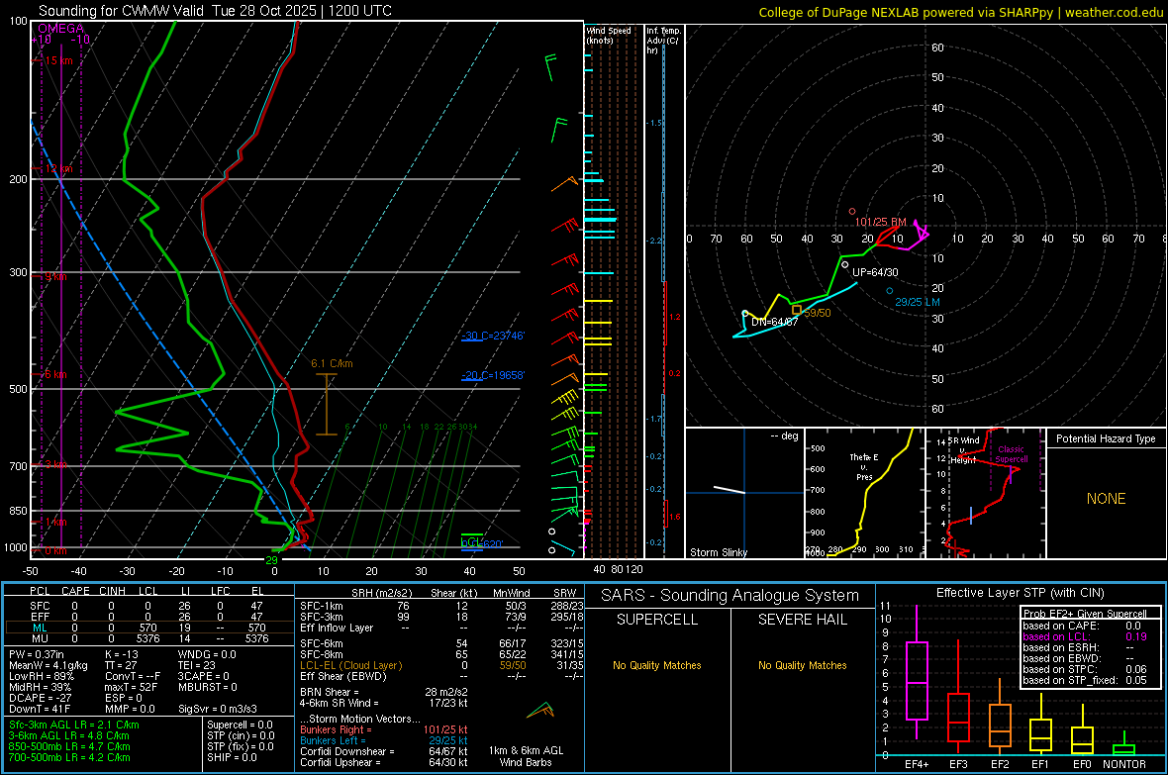Click the Classic Supercell label

1012,454
